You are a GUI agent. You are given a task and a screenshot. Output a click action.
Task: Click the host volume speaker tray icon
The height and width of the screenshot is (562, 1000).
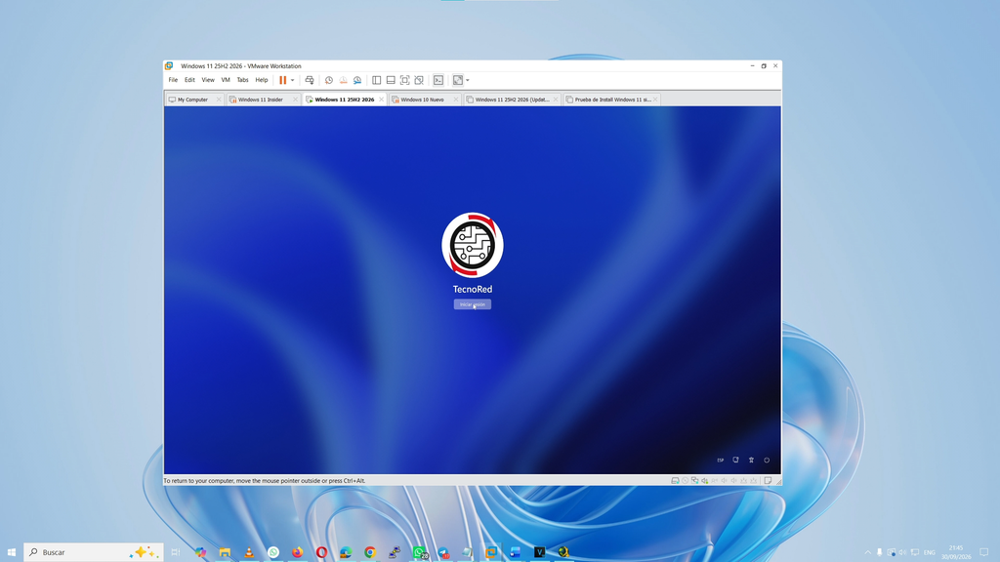click(x=903, y=552)
